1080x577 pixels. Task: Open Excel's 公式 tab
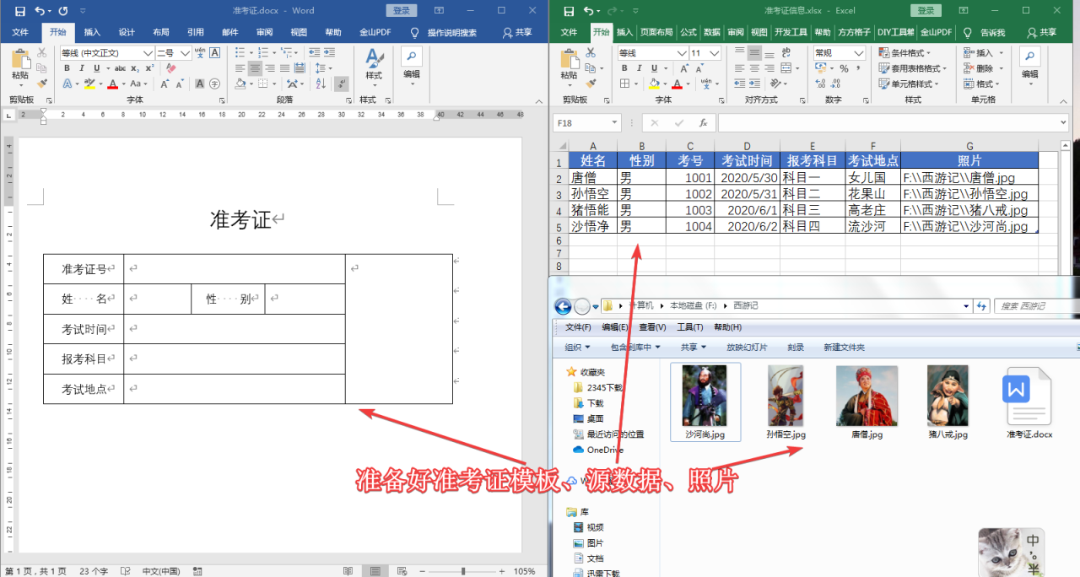[688, 32]
